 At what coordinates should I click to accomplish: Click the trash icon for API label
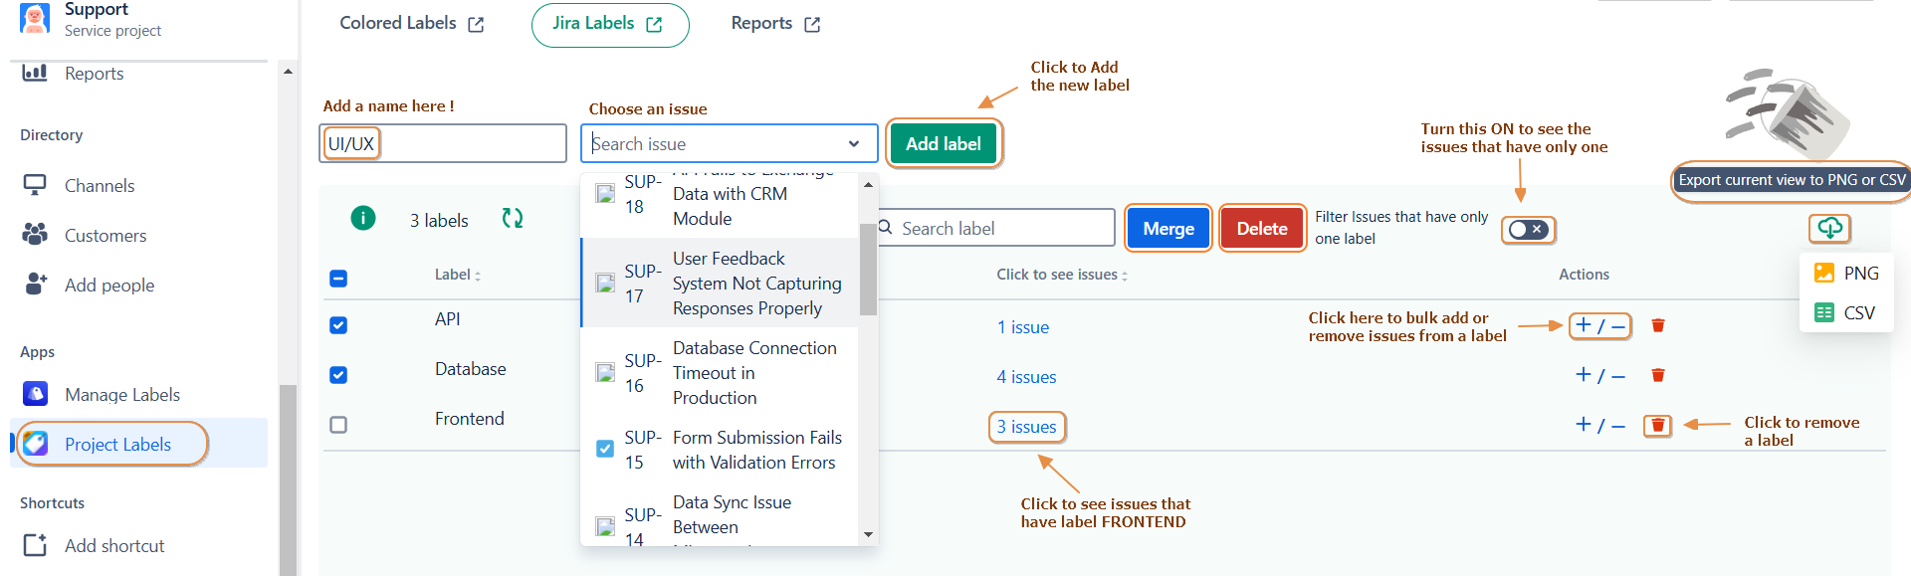click(1657, 325)
